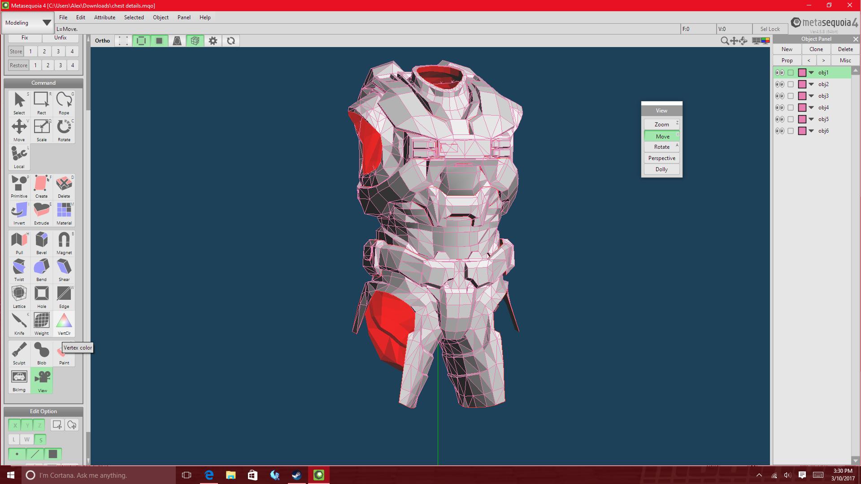Toggle vertex point editing mode
Screen dimensions: 861x484
coord(17,454)
